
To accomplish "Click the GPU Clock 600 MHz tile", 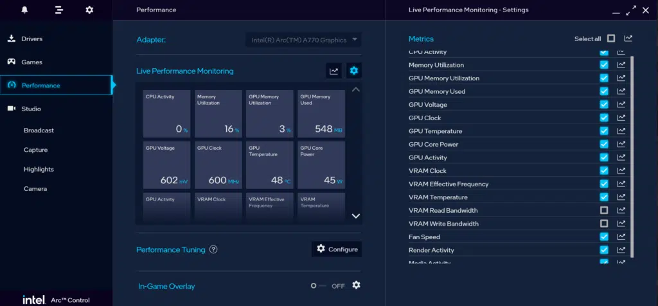I will 218,165.
